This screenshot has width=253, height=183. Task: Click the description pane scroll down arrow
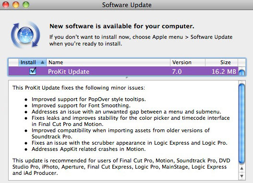pyautogui.click(x=241, y=176)
